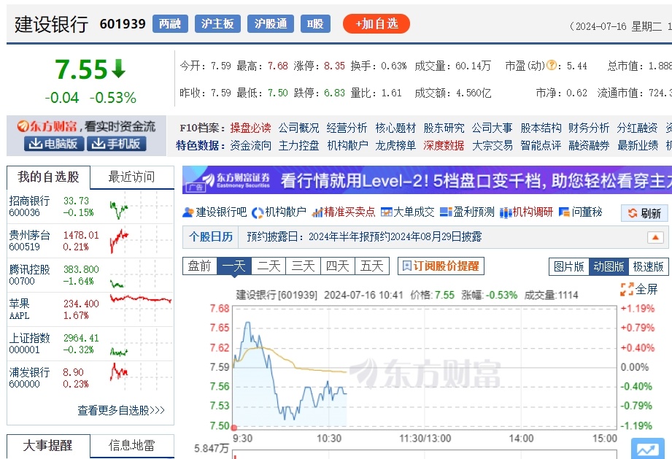The height and width of the screenshot is (459, 672).
Task: Collapse the 个股日历 panel arrow
Action: tap(655, 237)
